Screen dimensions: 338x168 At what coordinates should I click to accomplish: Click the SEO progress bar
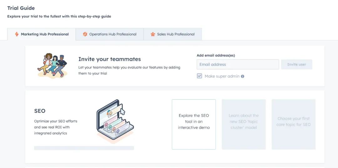84,148
